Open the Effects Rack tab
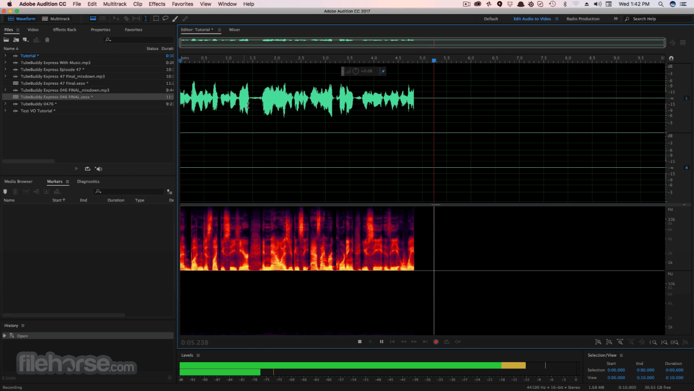 (65, 30)
